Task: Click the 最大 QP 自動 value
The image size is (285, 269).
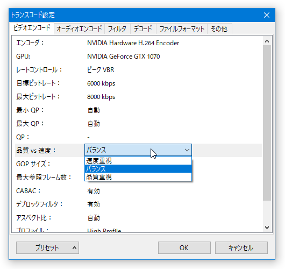Action: pyautogui.click(x=94, y=124)
